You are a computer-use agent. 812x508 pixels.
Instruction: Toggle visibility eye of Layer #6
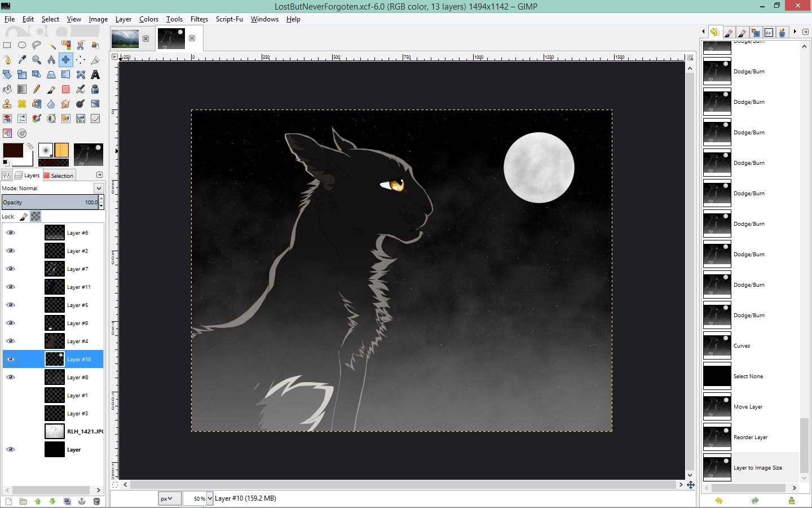point(10,233)
